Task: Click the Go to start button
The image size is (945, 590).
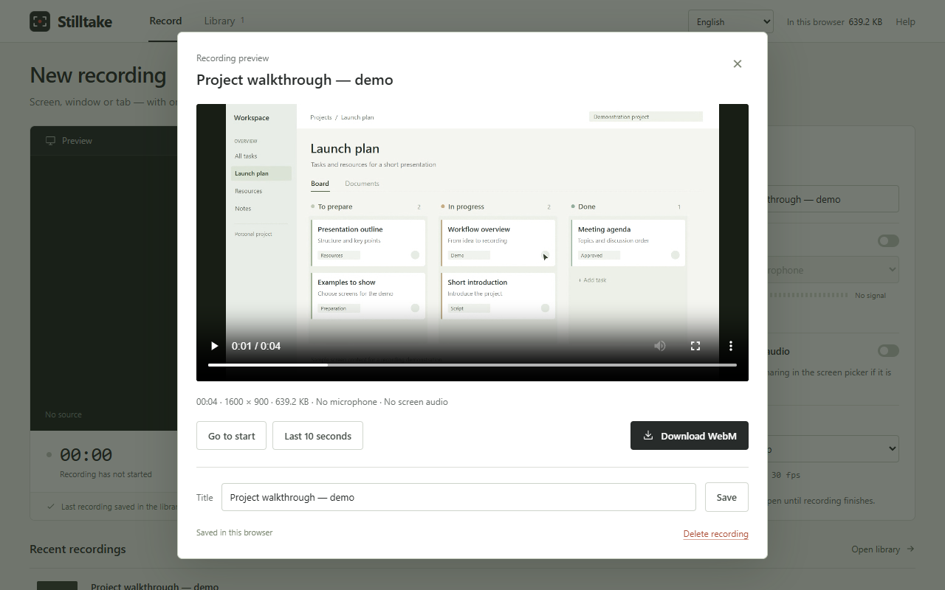Action: (231, 436)
